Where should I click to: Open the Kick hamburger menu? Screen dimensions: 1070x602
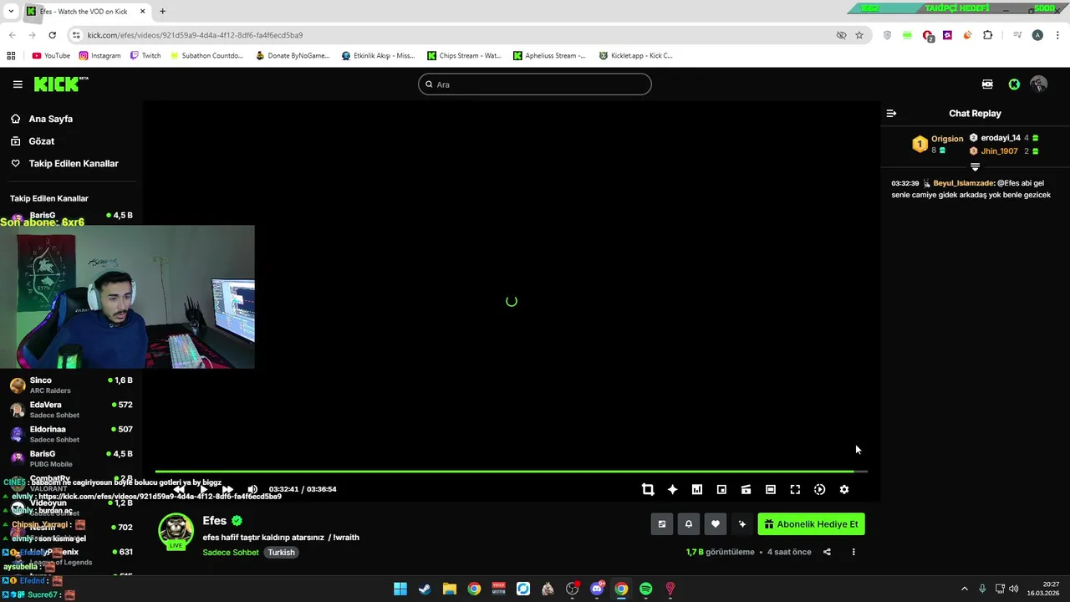click(18, 84)
